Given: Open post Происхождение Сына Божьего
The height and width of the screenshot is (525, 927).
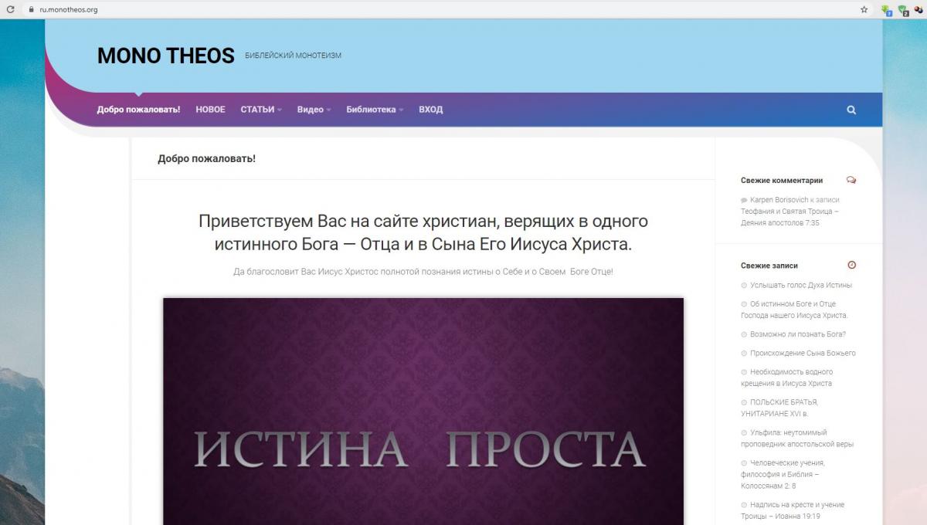Looking at the screenshot, I should tap(803, 353).
